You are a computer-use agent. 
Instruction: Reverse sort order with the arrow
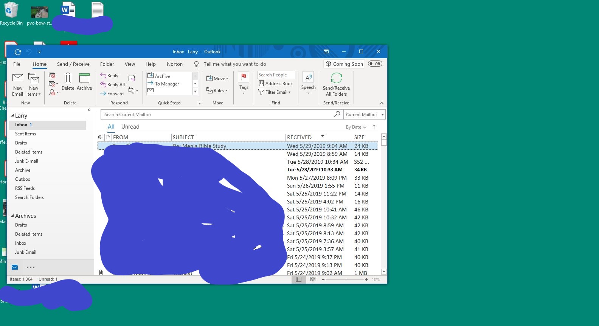click(374, 127)
